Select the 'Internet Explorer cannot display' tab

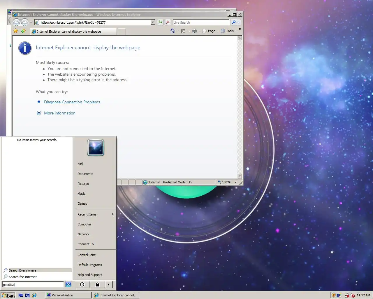point(73,32)
